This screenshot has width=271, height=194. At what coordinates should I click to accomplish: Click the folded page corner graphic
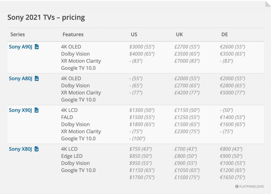coord(268,4)
